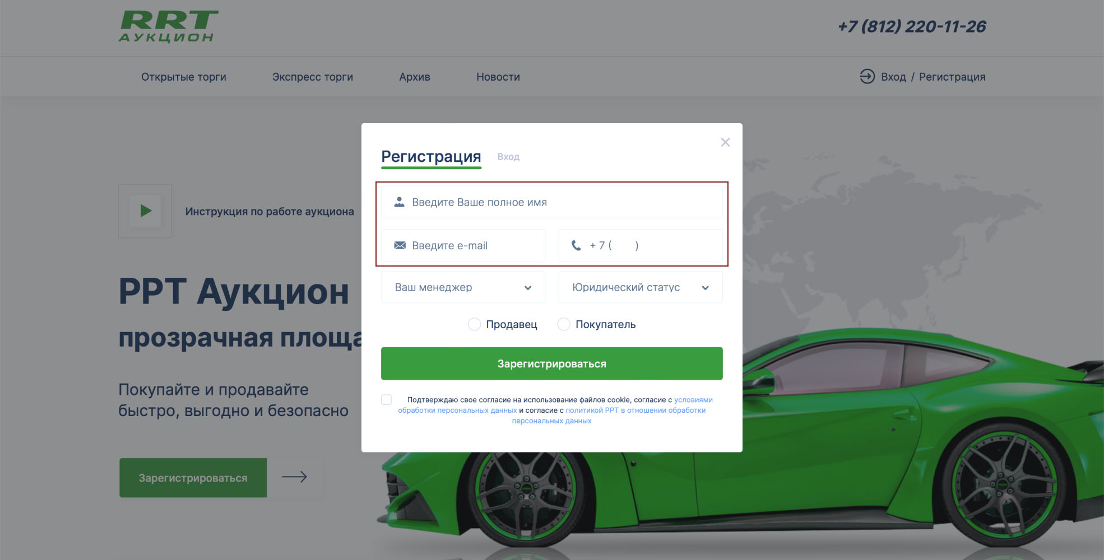Screen dimensions: 1104x560
Task: Open Открытые торги menu item
Action: [x=184, y=77]
